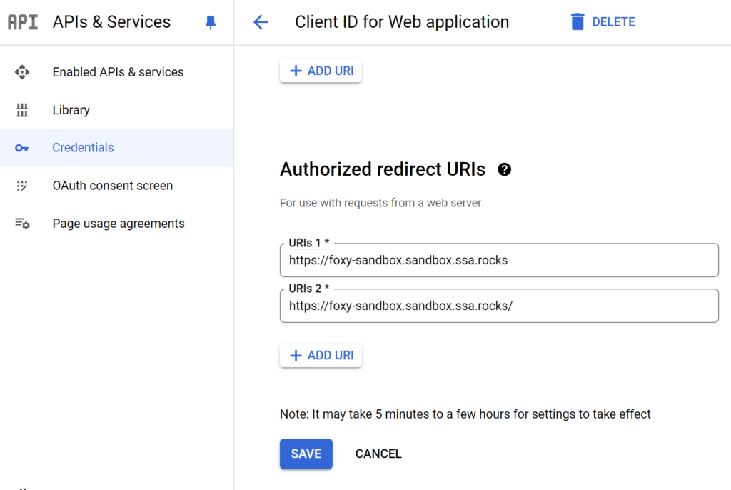731x490 pixels.
Task: Click ADD URI below the URIs 2 field
Action: pos(321,356)
